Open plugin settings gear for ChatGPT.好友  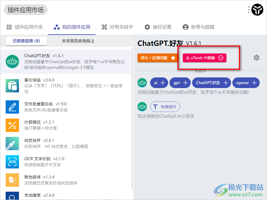256,58
